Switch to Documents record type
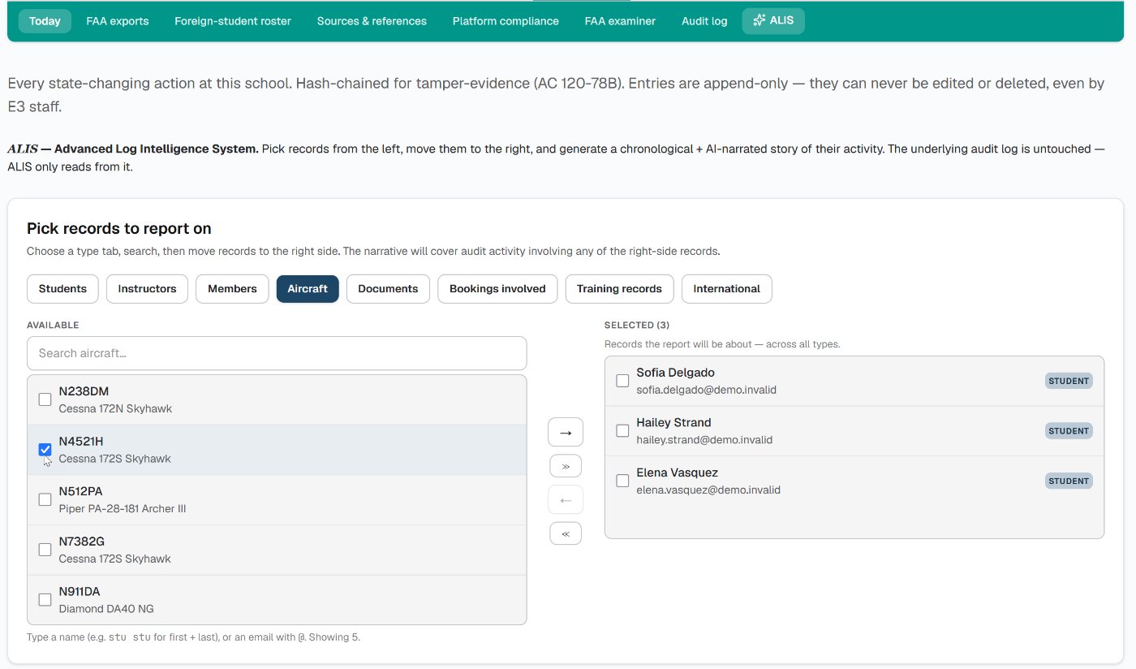Viewport: 1136px width, 669px height. tap(388, 289)
